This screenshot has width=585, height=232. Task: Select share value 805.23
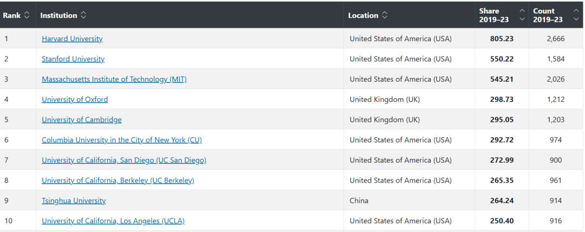[x=502, y=39]
